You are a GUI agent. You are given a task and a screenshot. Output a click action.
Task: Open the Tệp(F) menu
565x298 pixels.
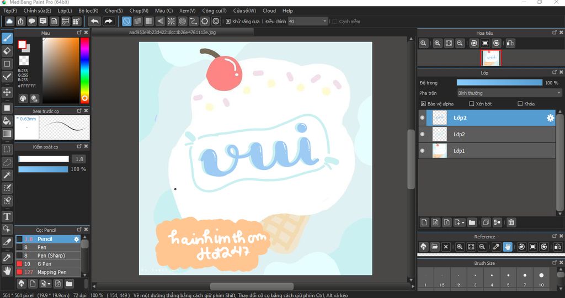(x=10, y=11)
